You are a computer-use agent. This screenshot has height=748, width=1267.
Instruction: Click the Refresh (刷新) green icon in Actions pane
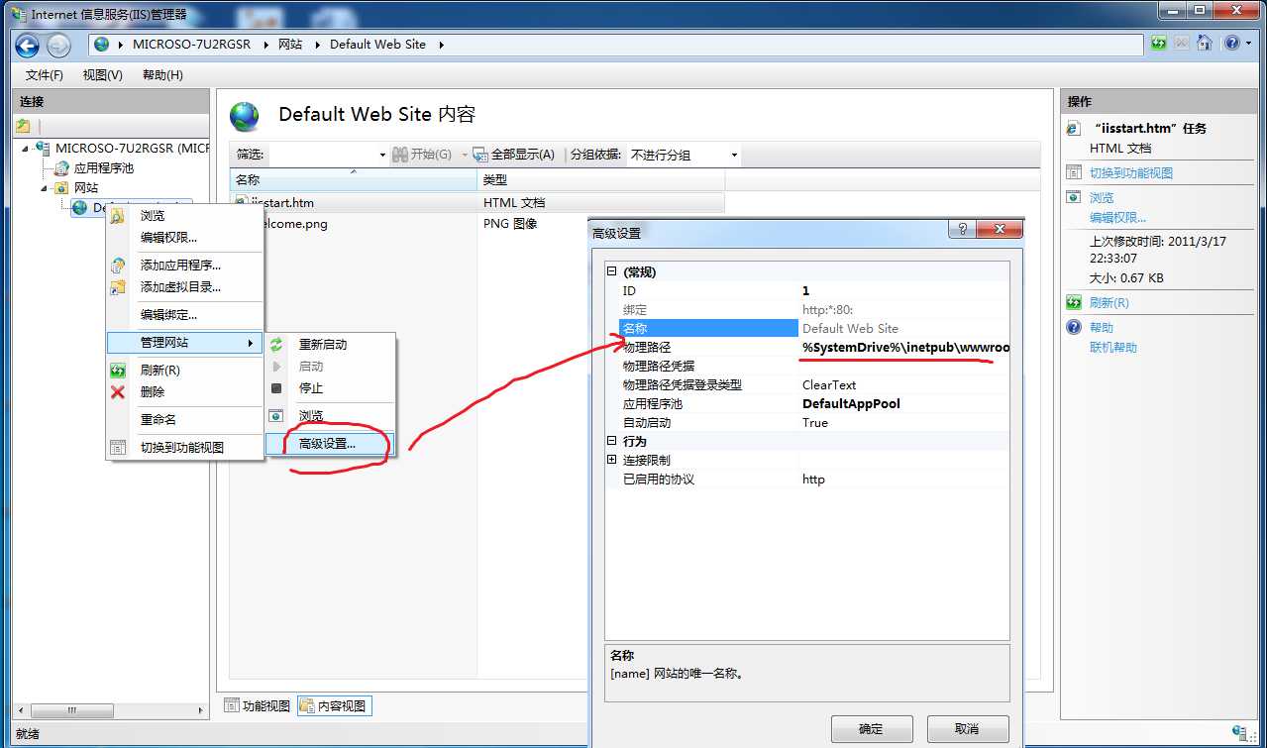click(x=1074, y=303)
